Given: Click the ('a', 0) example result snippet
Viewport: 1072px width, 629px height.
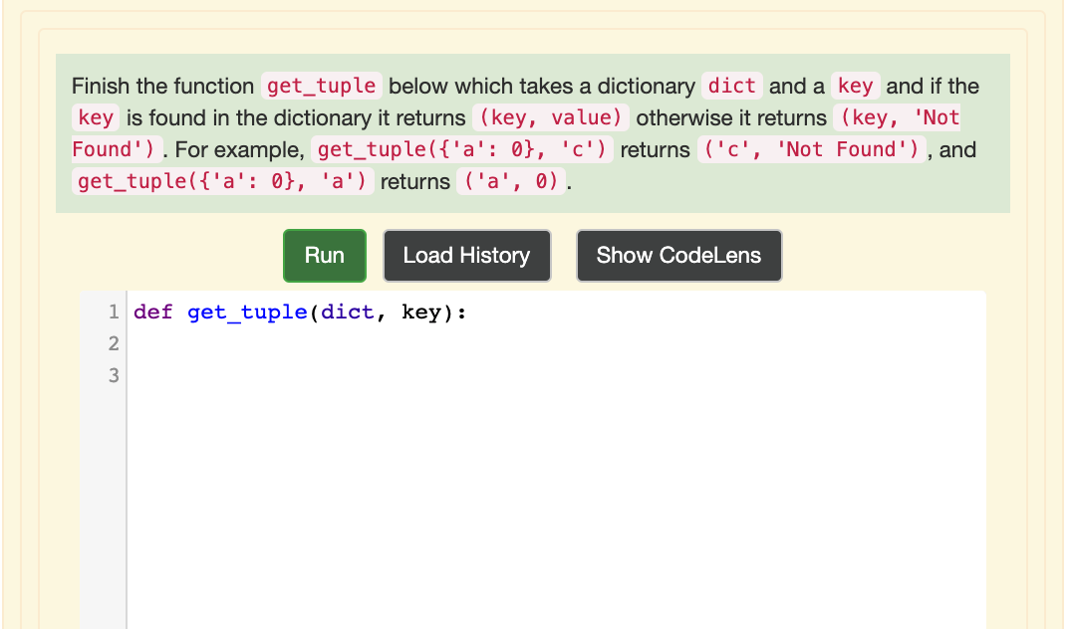Looking at the screenshot, I should click(510, 181).
